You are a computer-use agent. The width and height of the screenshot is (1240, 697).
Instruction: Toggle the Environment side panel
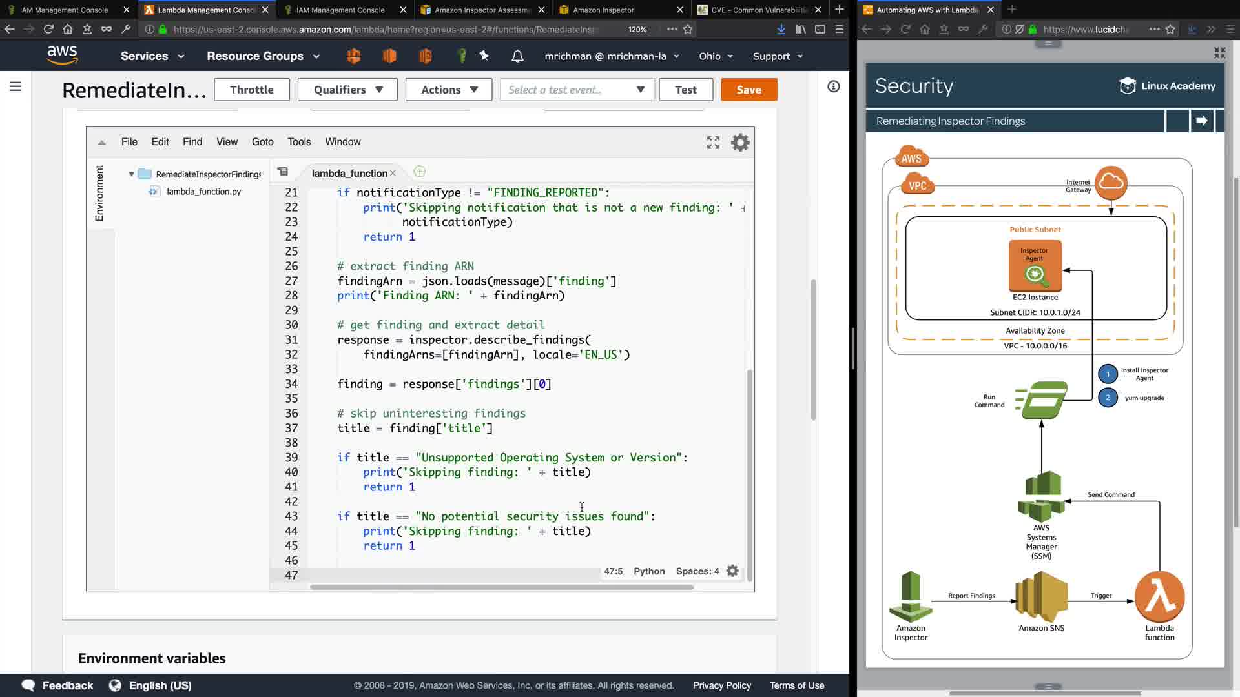[x=99, y=194]
